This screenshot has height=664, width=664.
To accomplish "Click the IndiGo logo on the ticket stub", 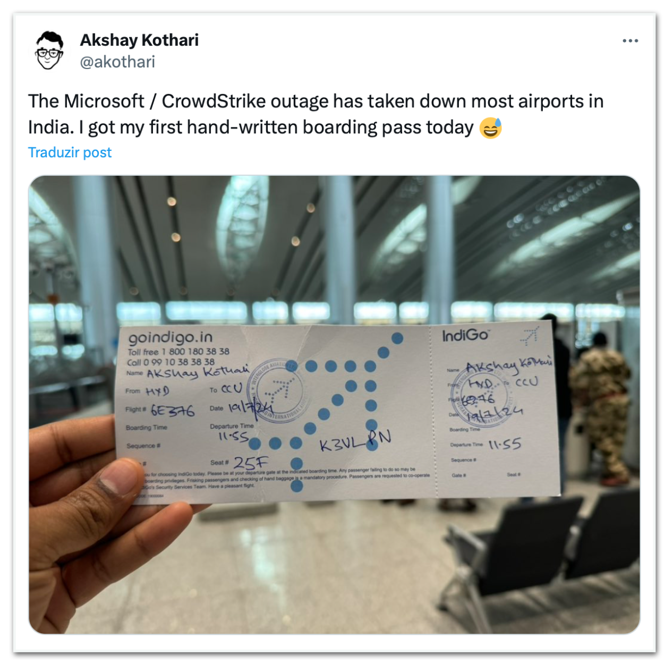I will point(465,335).
